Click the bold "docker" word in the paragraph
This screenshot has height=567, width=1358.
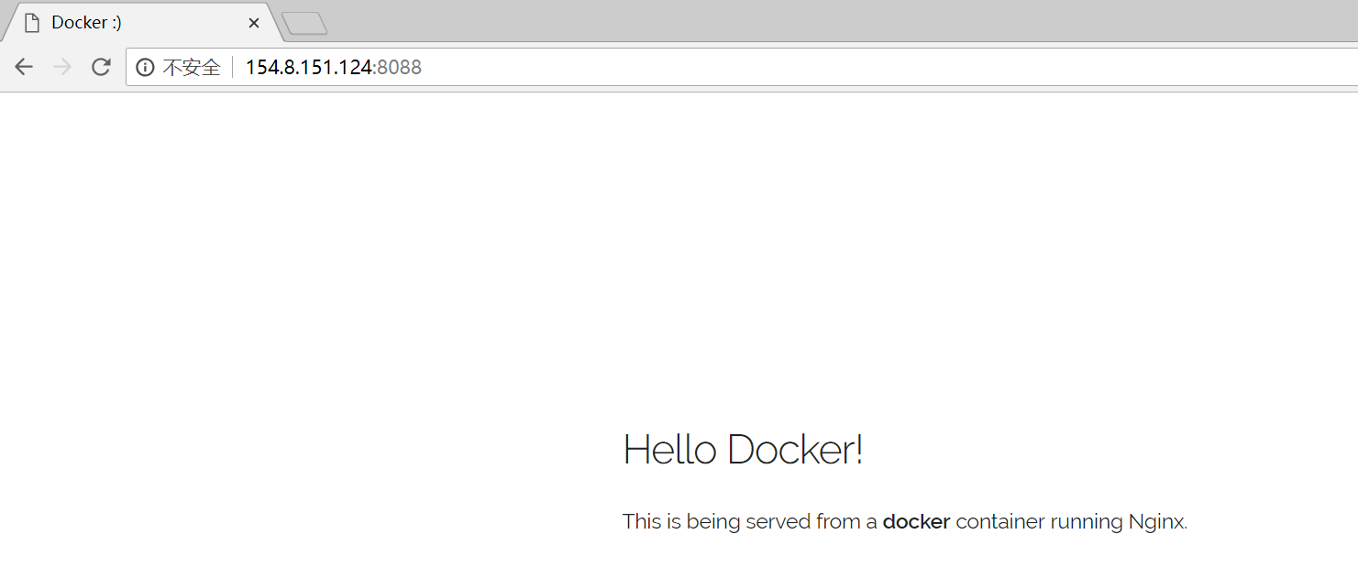(x=916, y=522)
